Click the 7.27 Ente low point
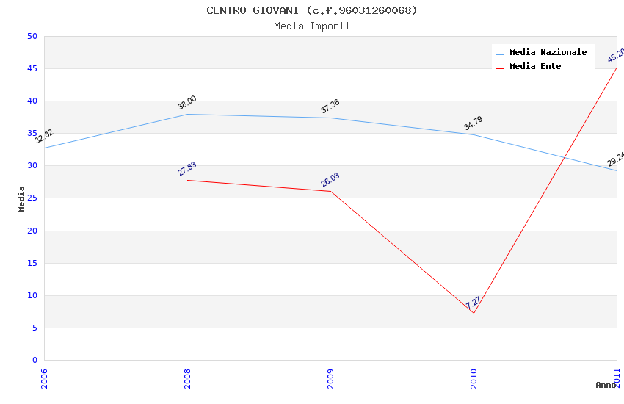 pyautogui.click(x=474, y=313)
